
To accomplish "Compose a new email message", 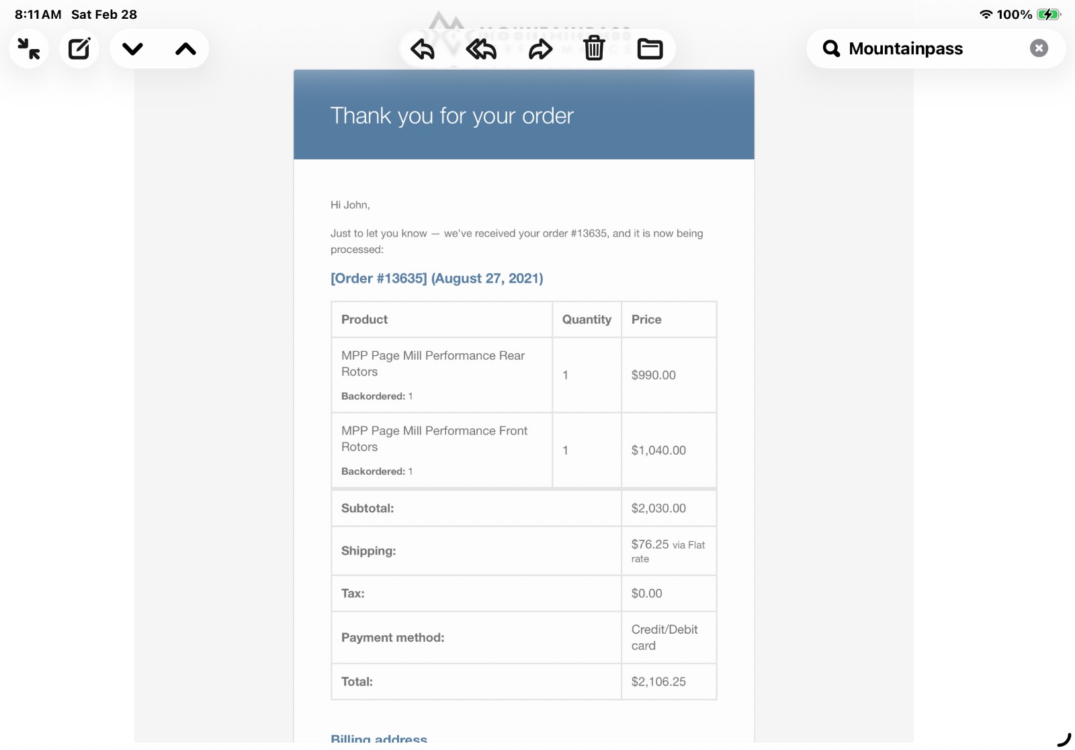I will (79, 49).
